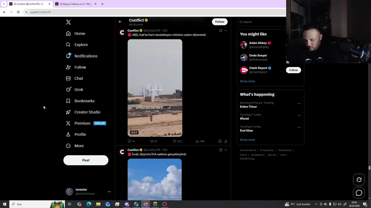This screenshot has width=371, height=208.
Task: Open Bookmarks in the sidebar
Action: point(80,101)
